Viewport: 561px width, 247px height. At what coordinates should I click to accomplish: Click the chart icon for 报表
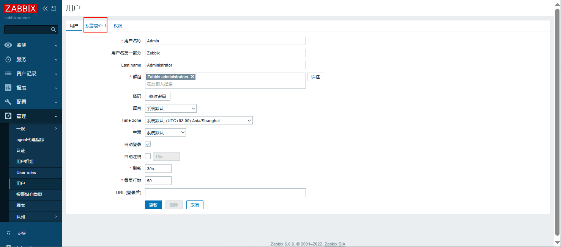pyautogui.click(x=8, y=88)
